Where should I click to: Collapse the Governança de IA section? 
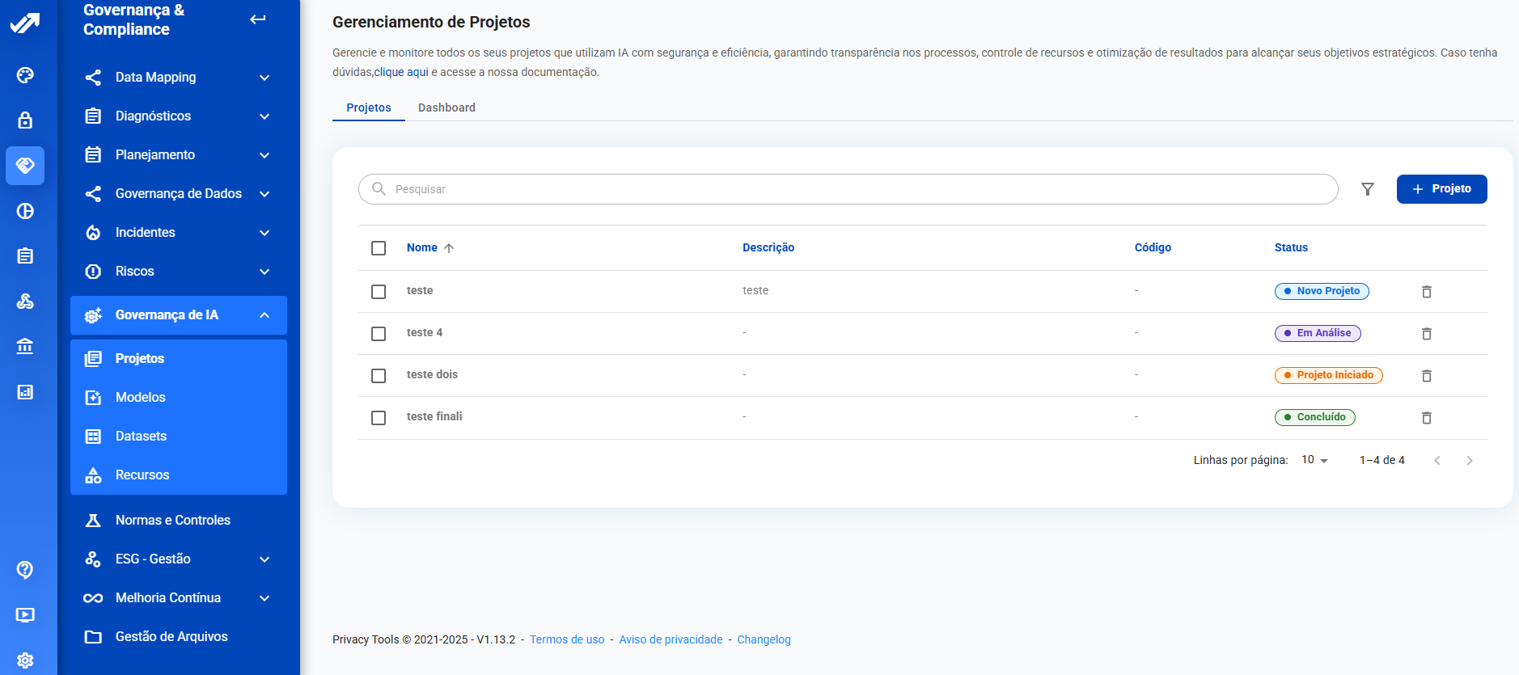tap(264, 315)
